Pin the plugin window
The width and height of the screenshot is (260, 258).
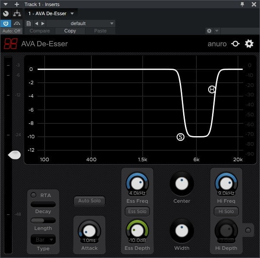242,4
